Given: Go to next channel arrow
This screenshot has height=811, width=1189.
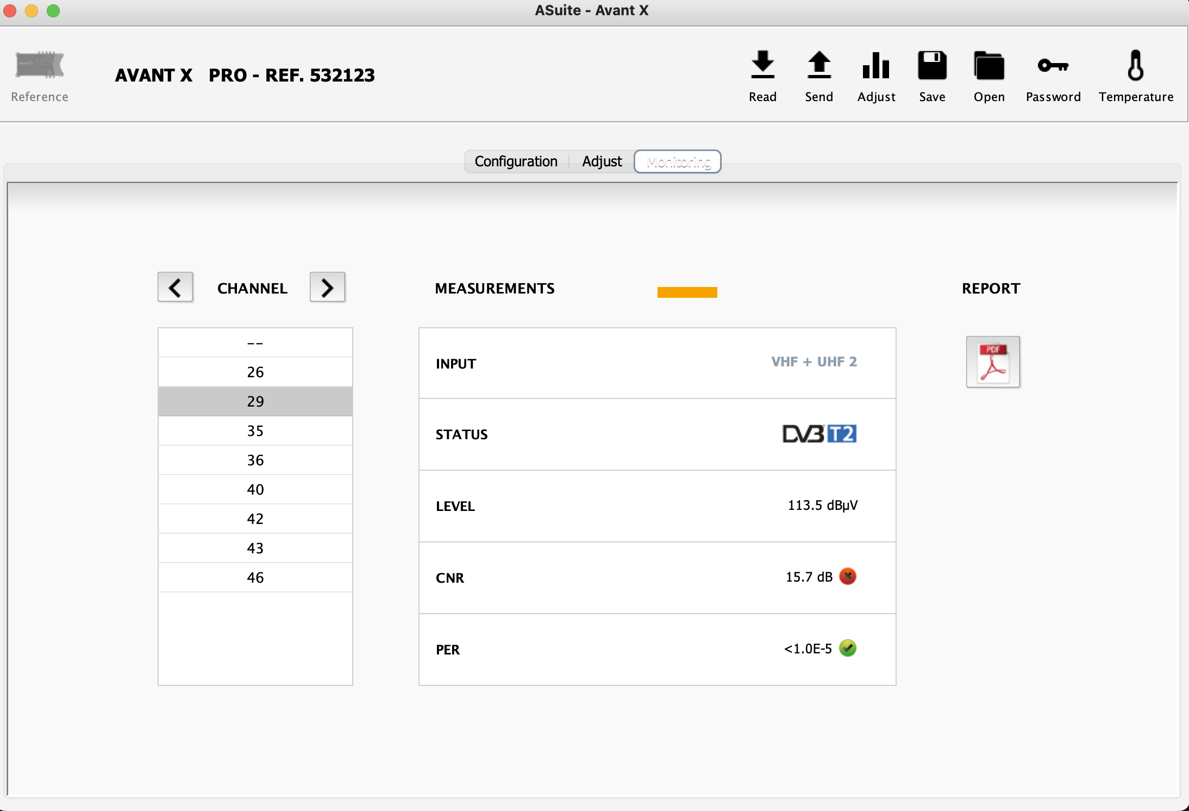Looking at the screenshot, I should pos(327,287).
